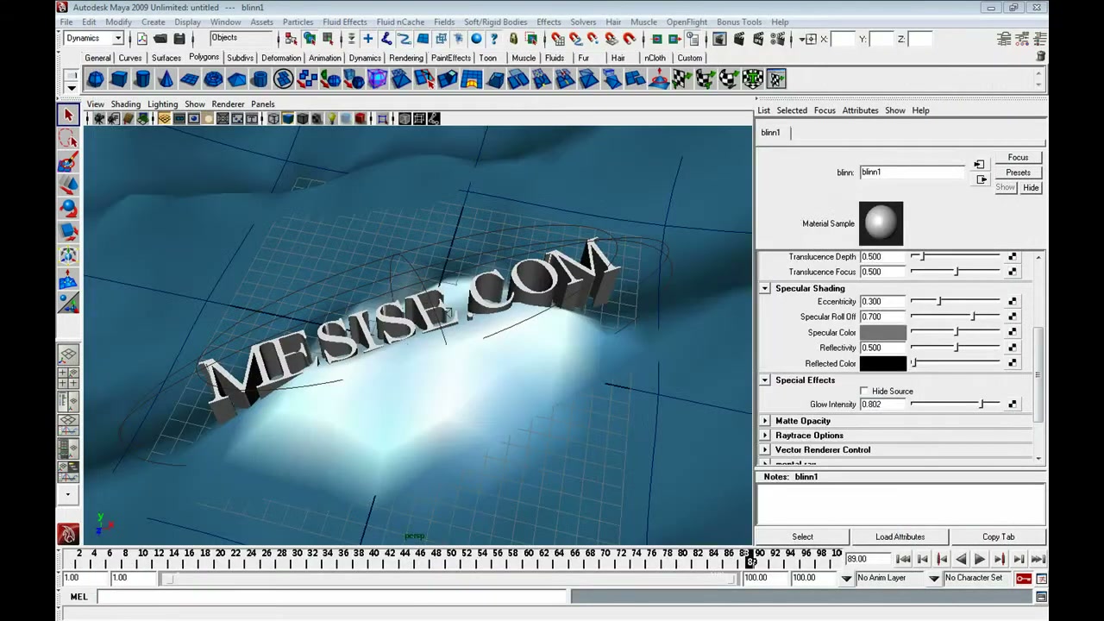Expand the Matte Opacity section
This screenshot has height=621, width=1104.
[765, 421]
